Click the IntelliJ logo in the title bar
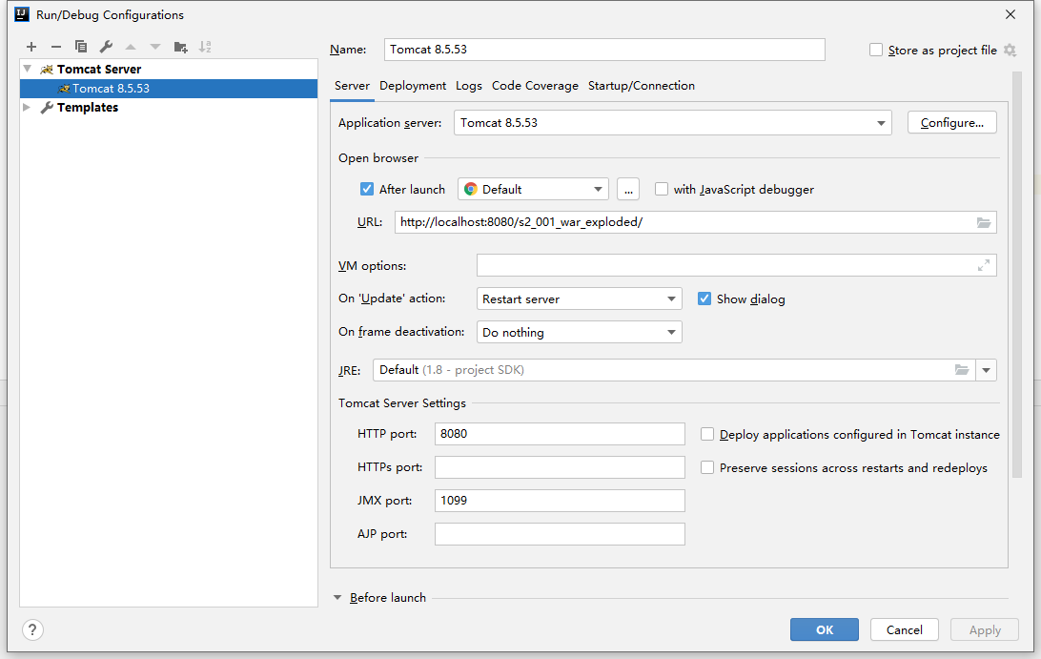The height and width of the screenshot is (659, 1041). point(22,14)
